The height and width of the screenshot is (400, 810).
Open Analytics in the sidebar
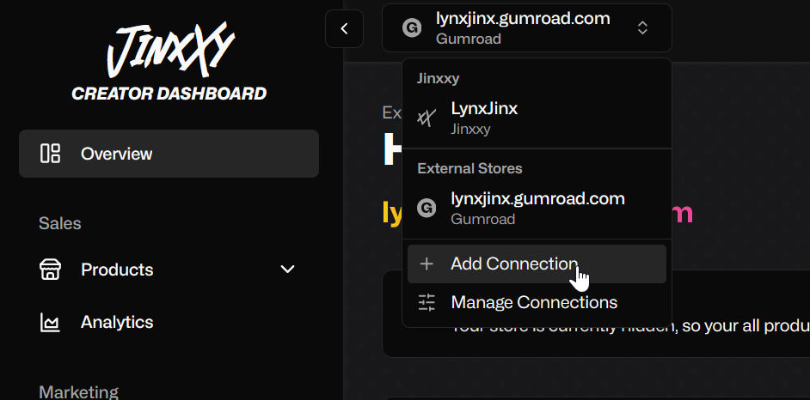tap(169, 322)
